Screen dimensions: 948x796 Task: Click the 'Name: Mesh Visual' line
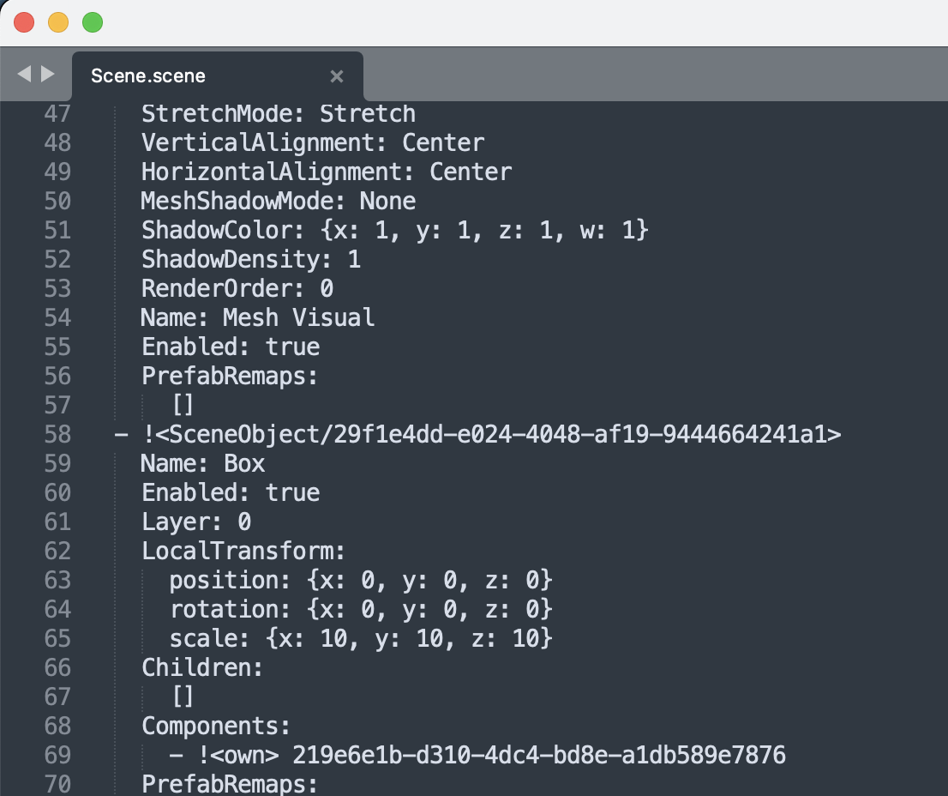click(x=257, y=317)
